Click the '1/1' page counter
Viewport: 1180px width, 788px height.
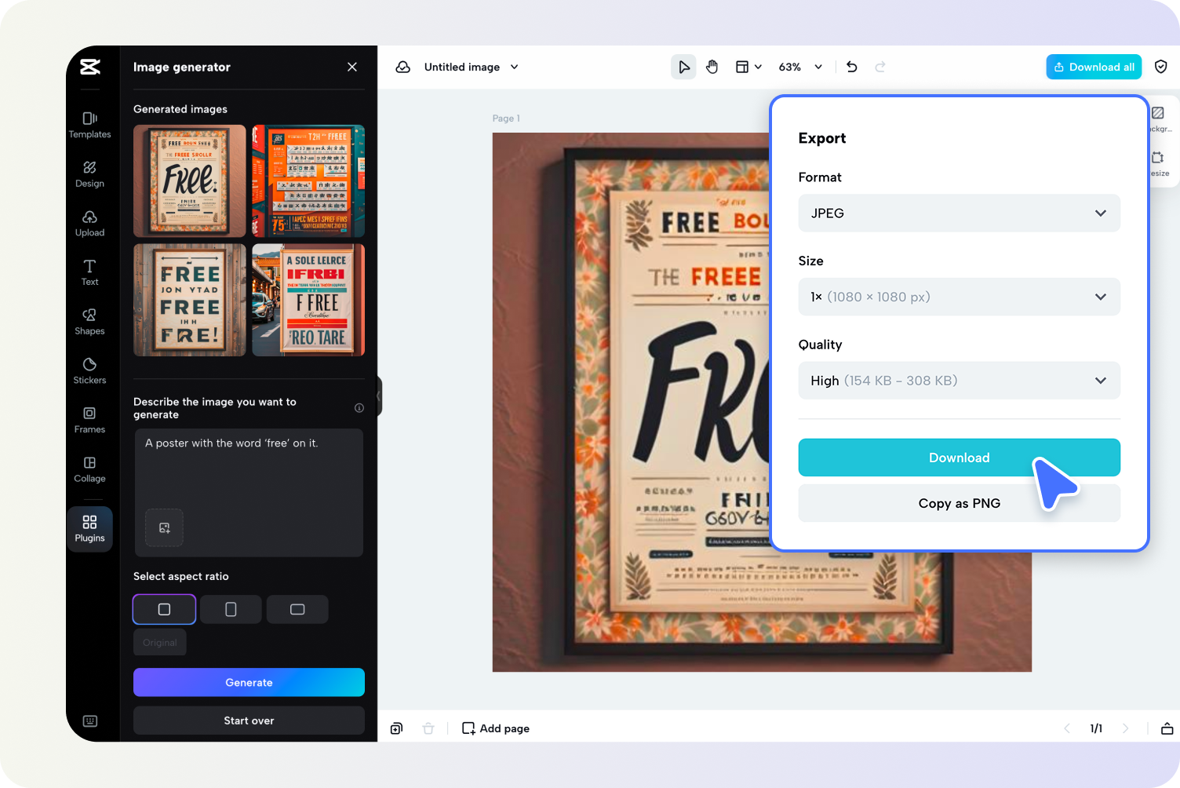coord(1096,728)
